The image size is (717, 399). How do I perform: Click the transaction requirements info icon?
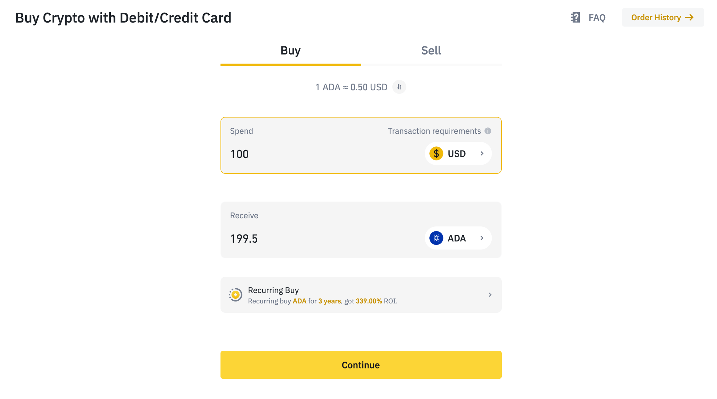488,131
